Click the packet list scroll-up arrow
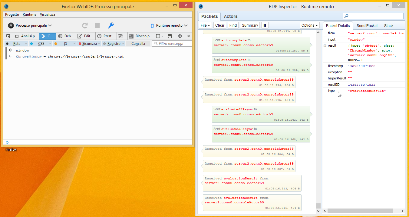 pos(318,32)
